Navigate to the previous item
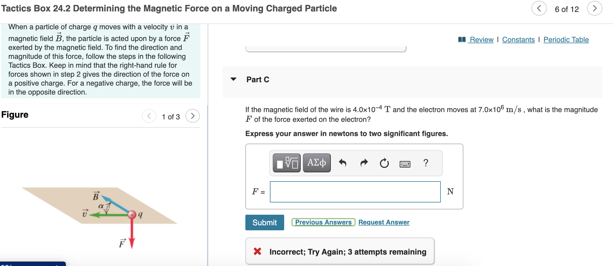The width and height of the screenshot is (613, 266). click(539, 8)
